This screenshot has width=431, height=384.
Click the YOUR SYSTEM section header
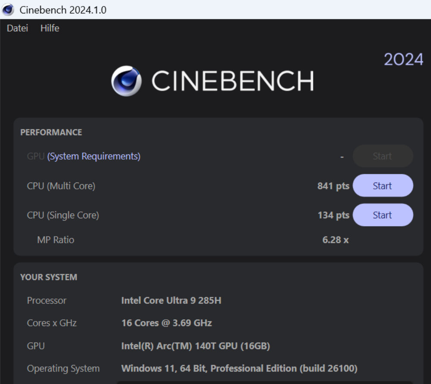[49, 277]
